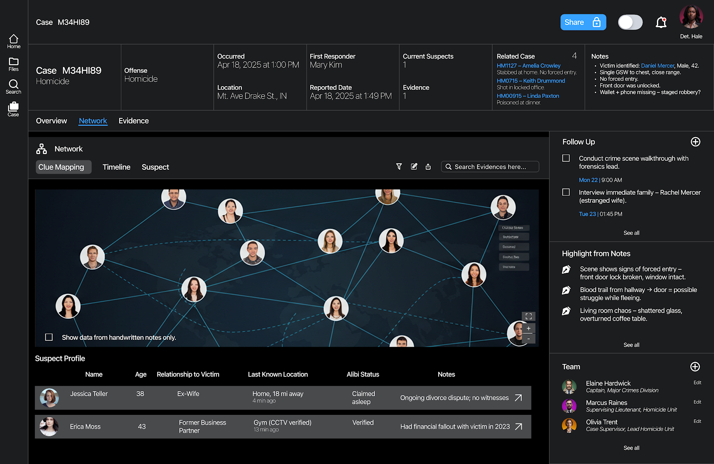Image resolution: width=714 pixels, height=464 pixels.
Task: Click pen icon beside forced entry note
Action: 566,269
